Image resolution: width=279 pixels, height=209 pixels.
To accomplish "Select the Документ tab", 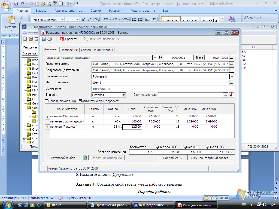I will (51, 50).
